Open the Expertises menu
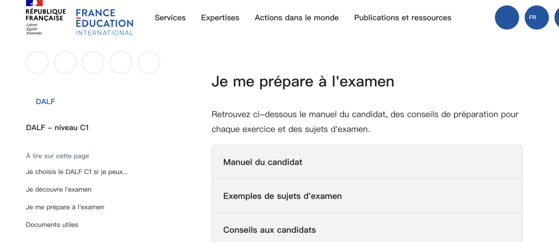The height and width of the screenshot is (251, 559). pos(220,18)
